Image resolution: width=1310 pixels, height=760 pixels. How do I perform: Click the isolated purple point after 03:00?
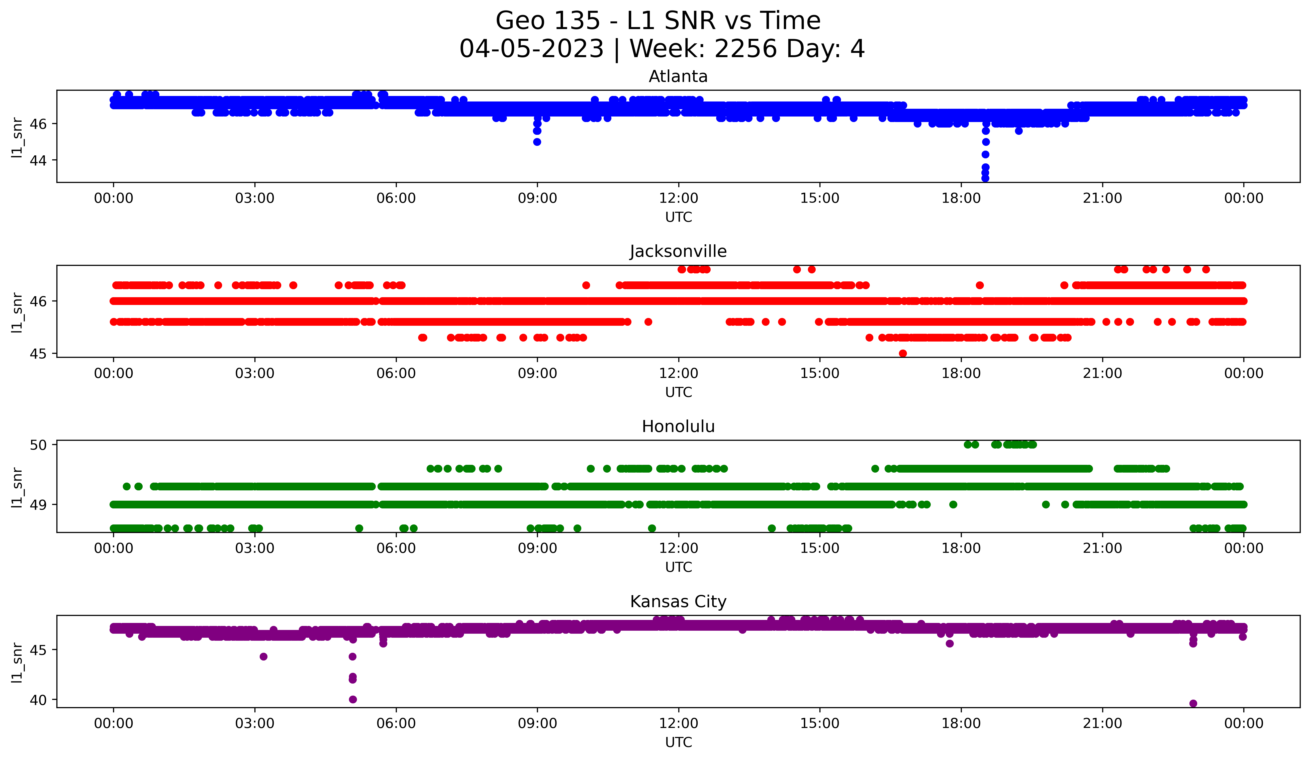[263, 657]
